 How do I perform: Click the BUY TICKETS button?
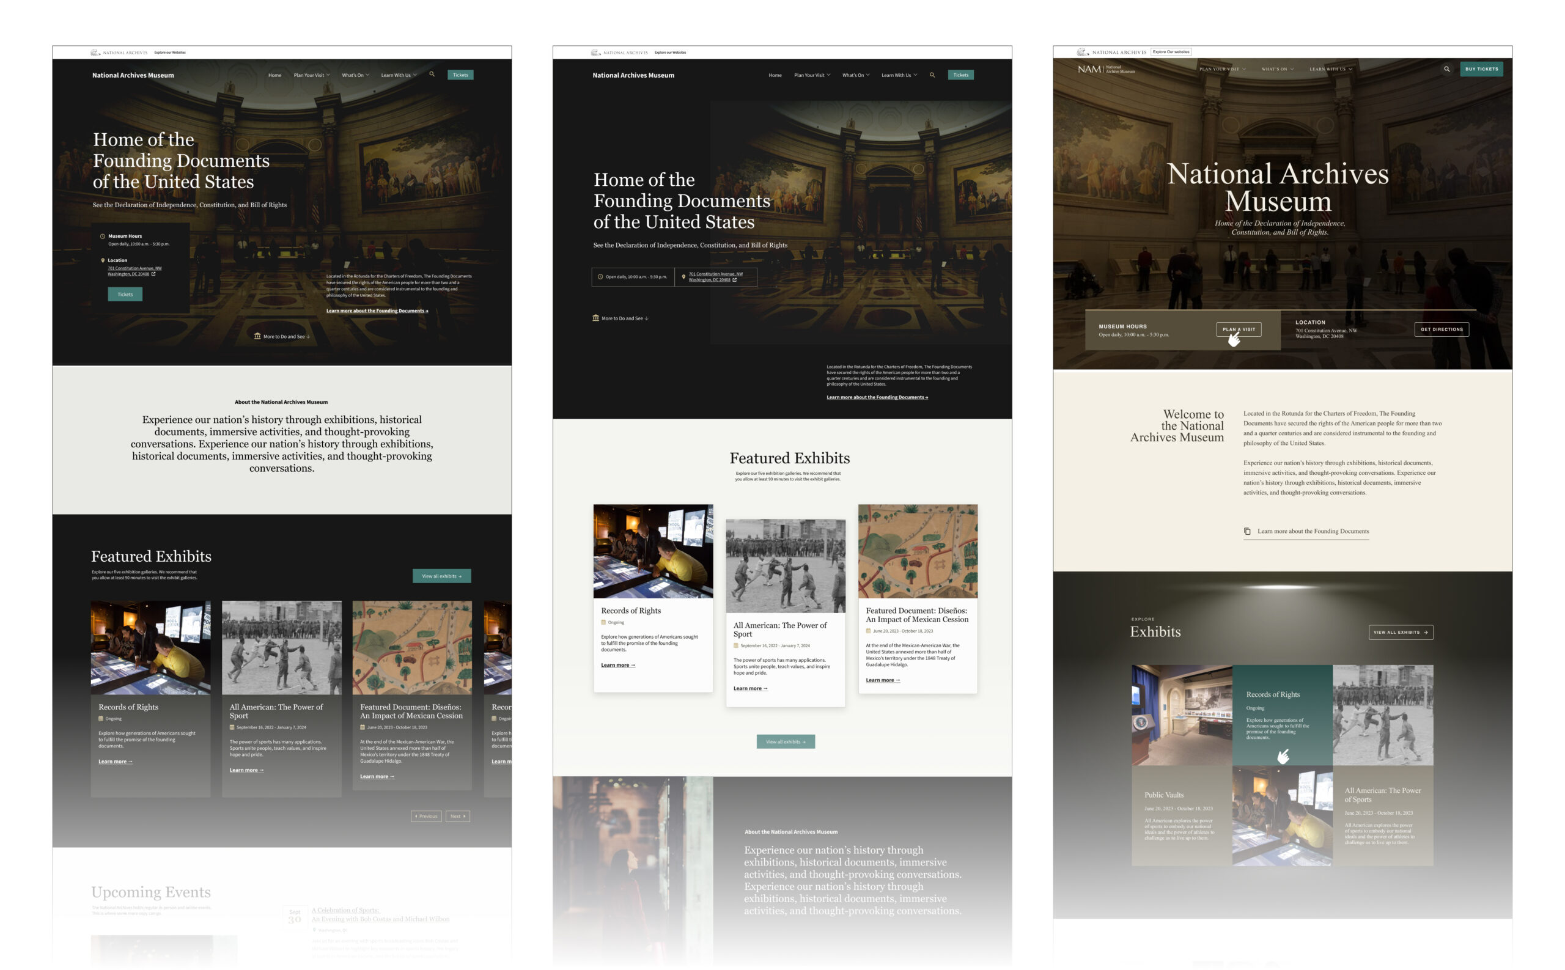pos(1482,69)
